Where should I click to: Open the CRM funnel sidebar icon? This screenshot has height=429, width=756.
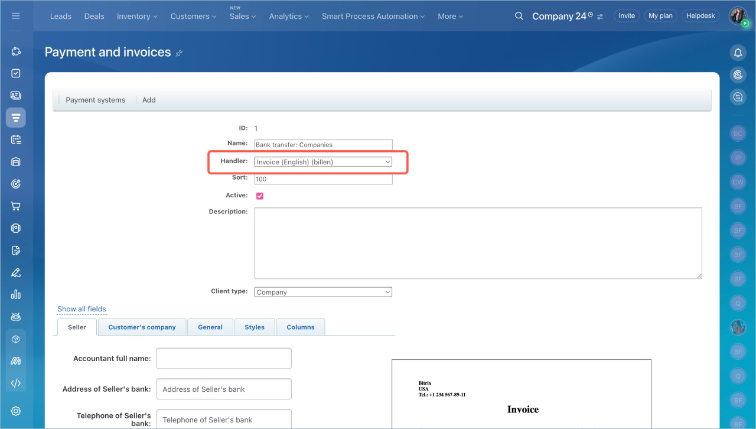[16, 118]
